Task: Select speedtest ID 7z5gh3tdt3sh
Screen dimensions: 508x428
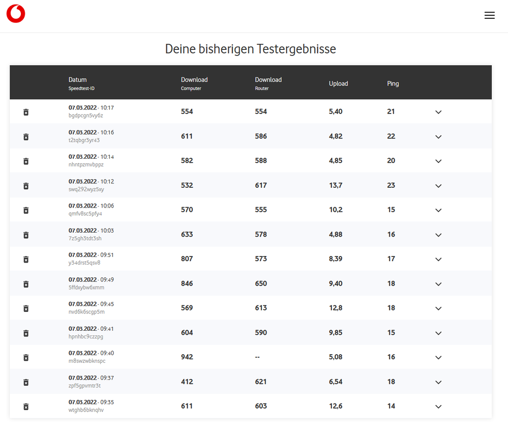Action: [x=85, y=238]
